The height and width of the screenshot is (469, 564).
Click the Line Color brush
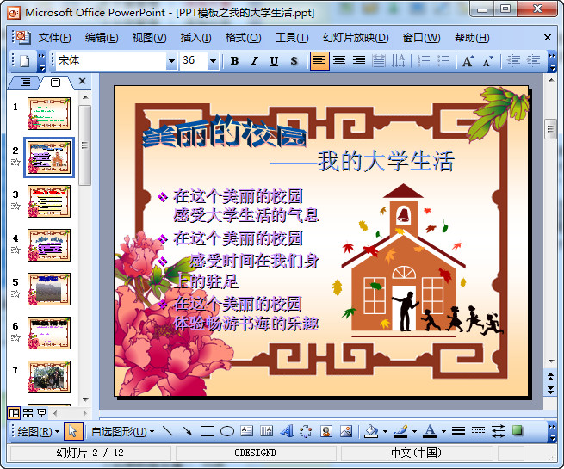click(x=400, y=431)
